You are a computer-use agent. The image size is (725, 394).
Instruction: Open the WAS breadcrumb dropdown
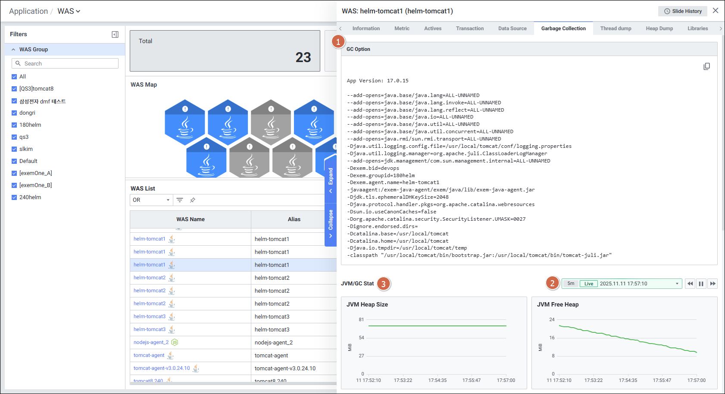pyautogui.click(x=69, y=11)
